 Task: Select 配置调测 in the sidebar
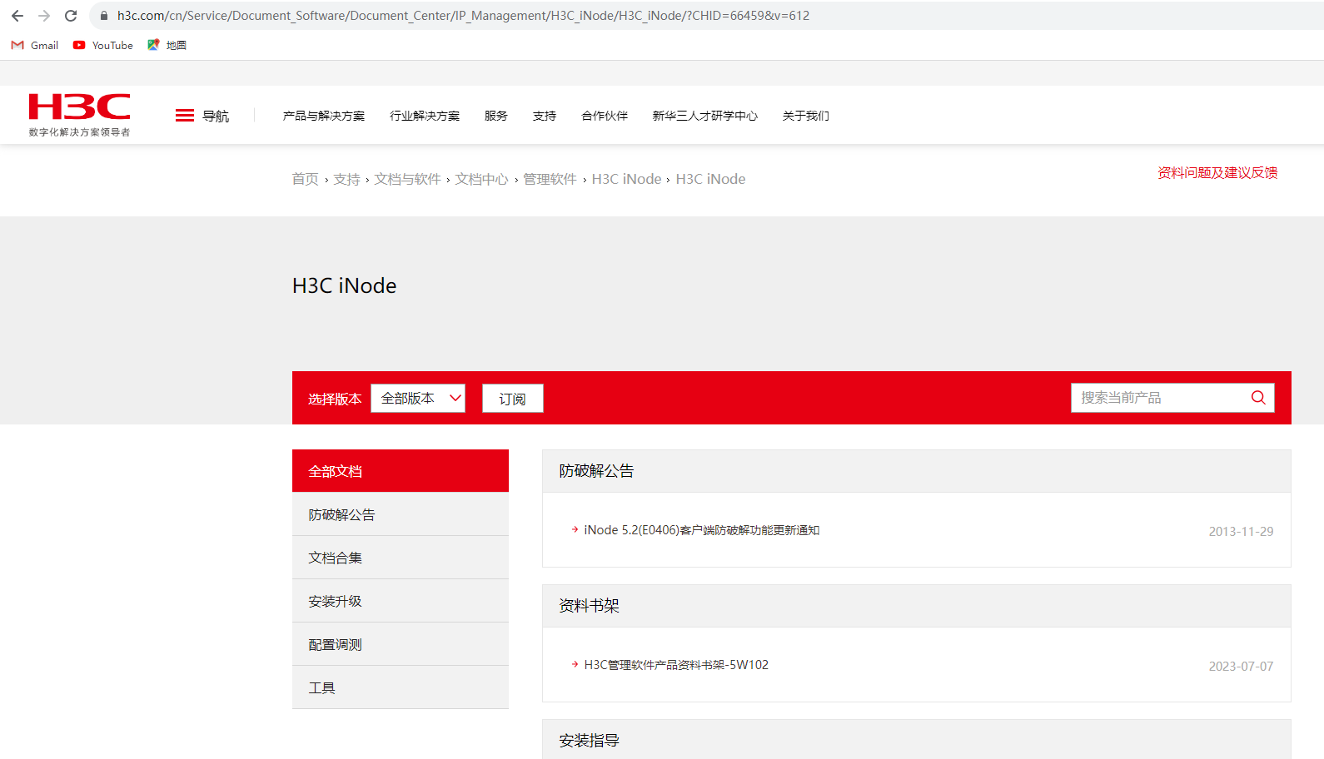[401, 644]
